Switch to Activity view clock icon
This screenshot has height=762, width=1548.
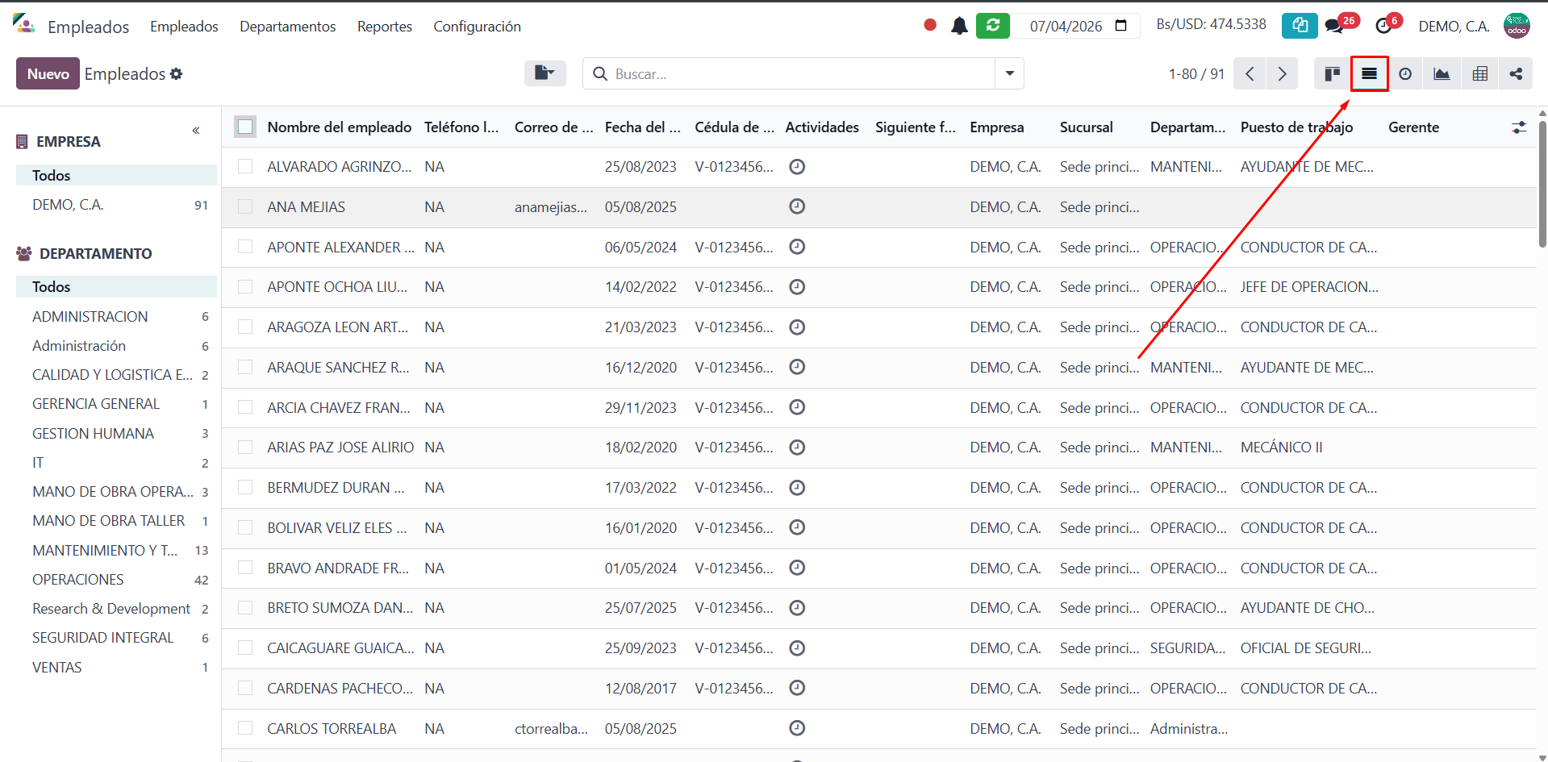pyautogui.click(x=1405, y=74)
